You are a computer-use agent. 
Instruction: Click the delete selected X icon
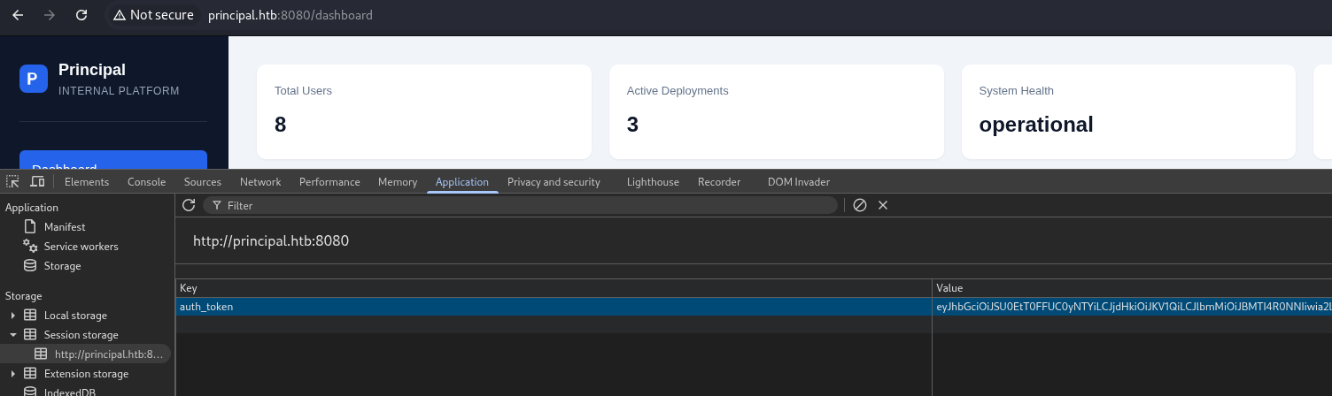883,205
